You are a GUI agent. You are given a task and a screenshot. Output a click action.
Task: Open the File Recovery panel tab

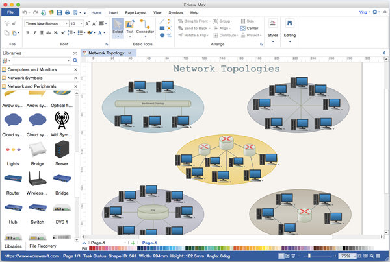tap(42, 246)
